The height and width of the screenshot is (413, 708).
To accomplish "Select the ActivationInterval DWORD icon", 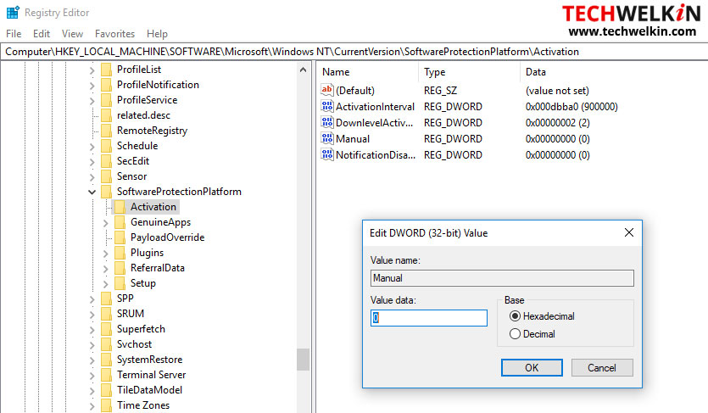I will (327, 106).
